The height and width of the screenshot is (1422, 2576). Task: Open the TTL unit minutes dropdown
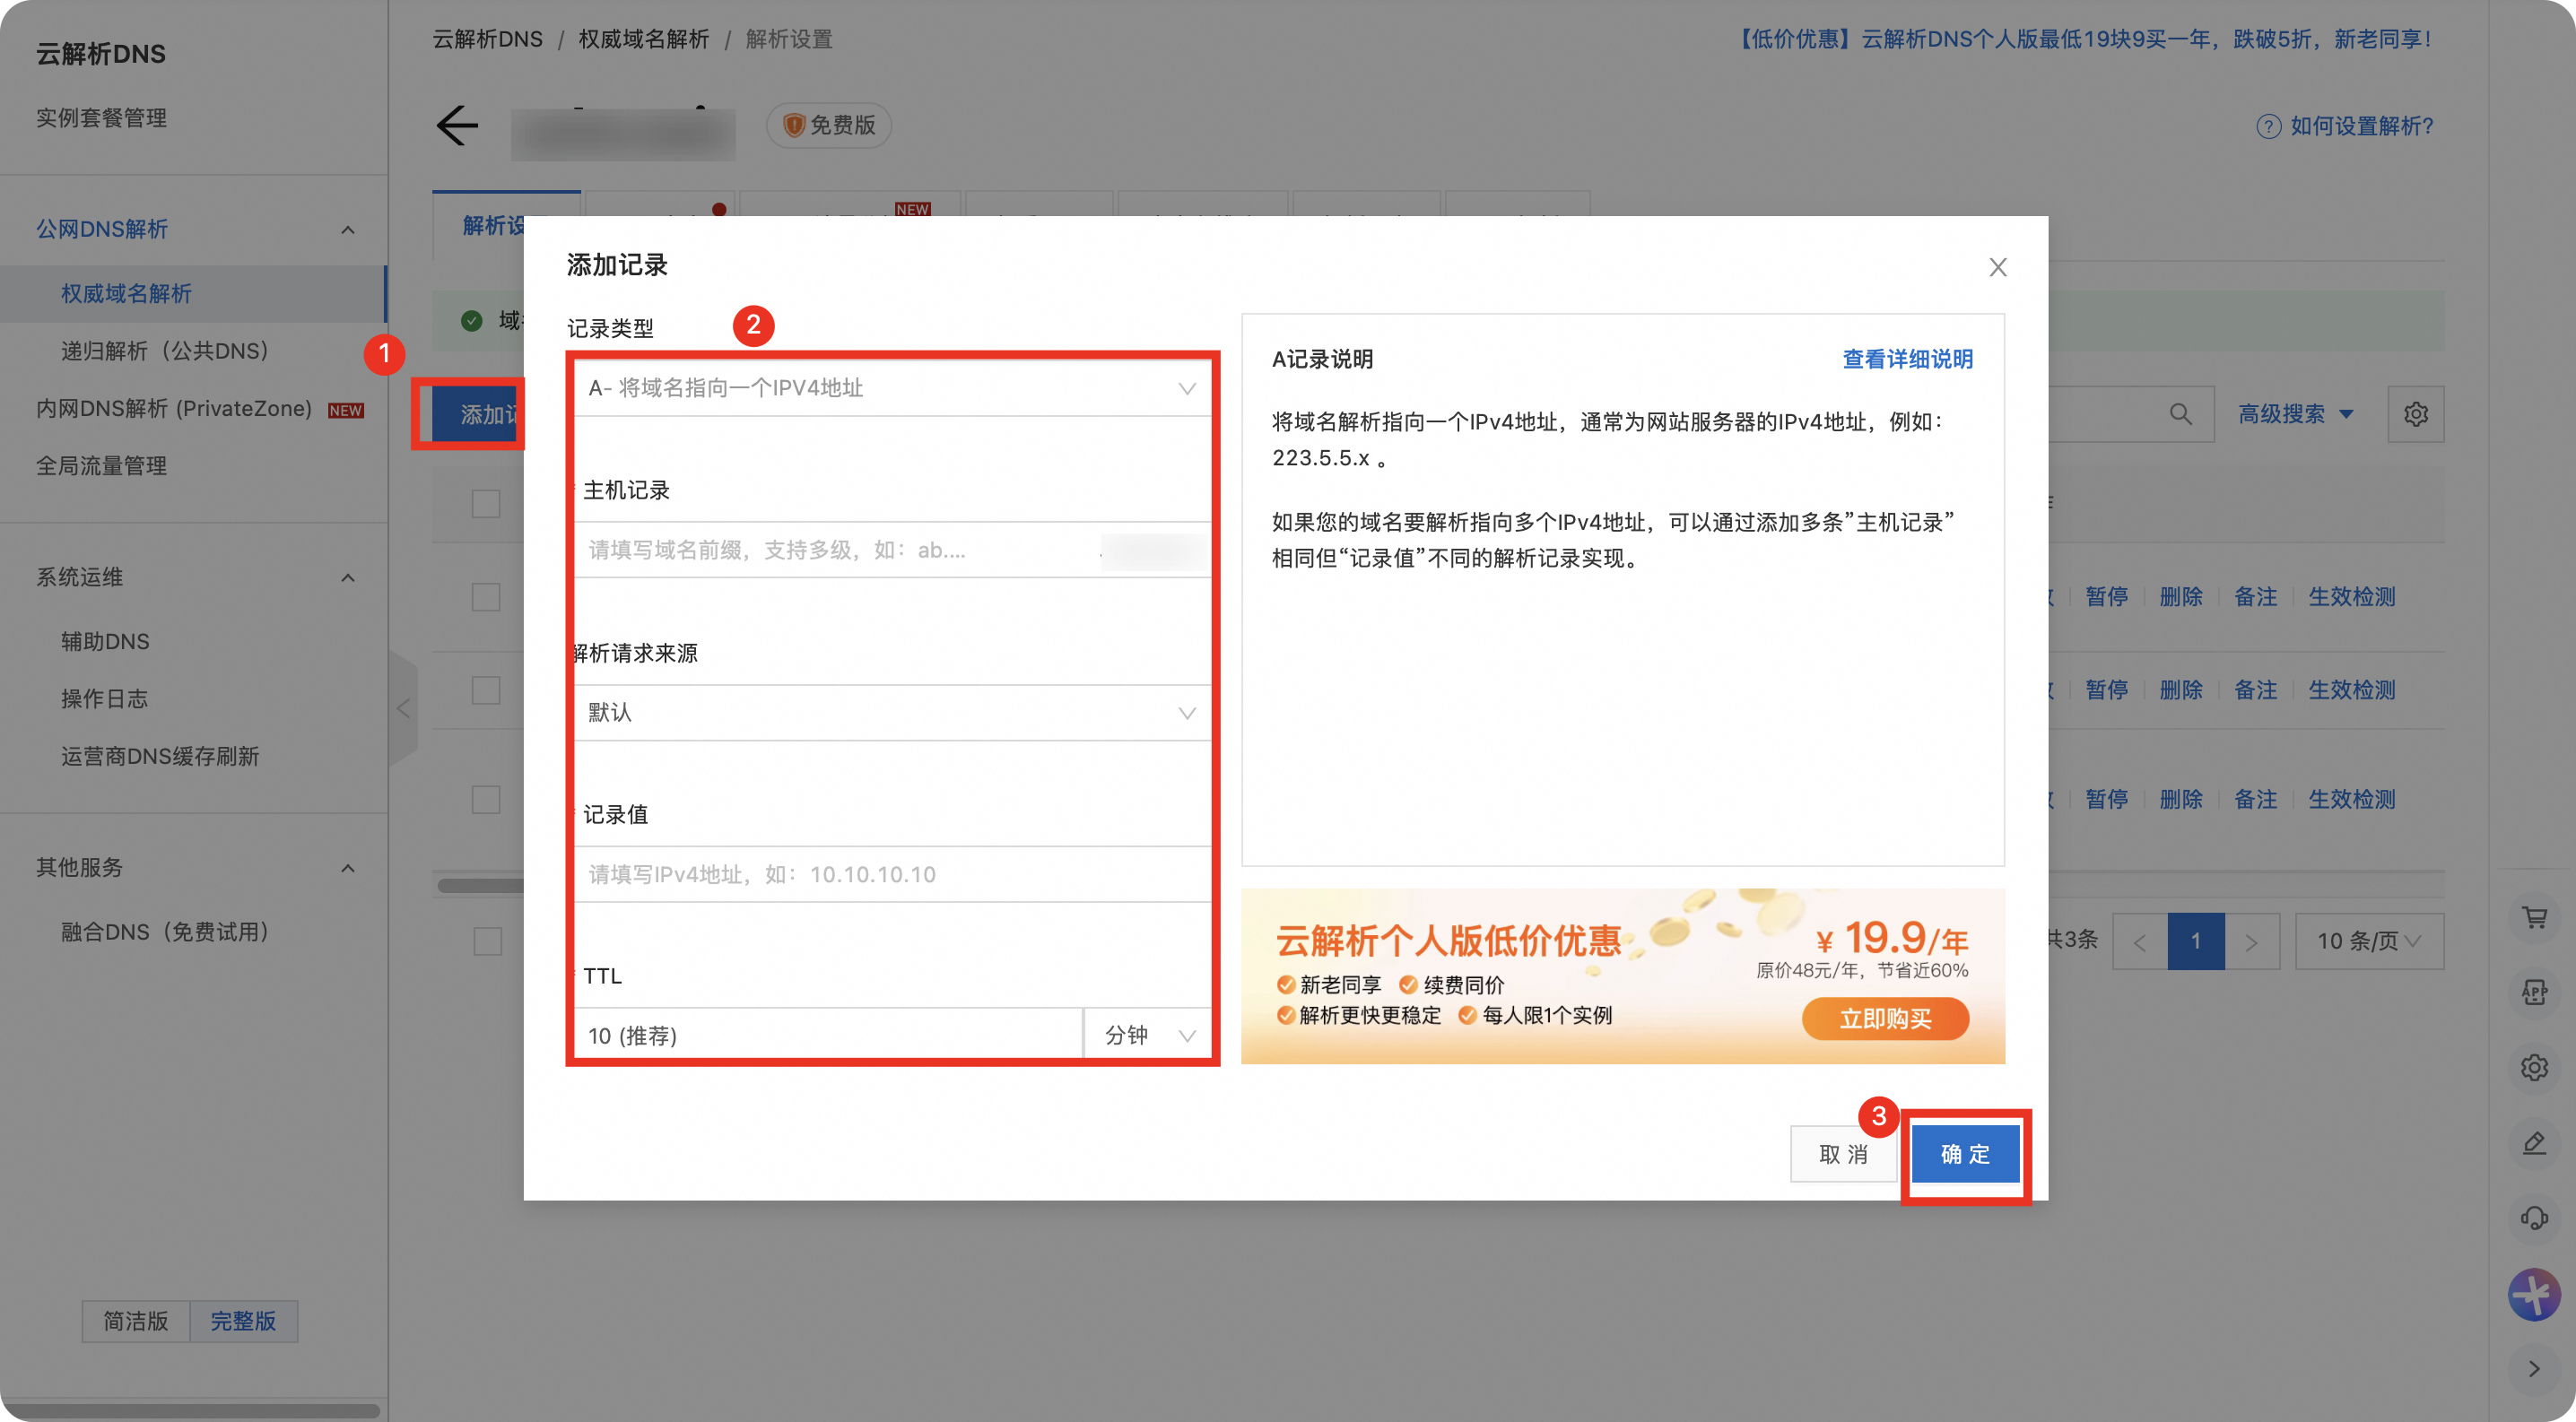click(1148, 1036)
